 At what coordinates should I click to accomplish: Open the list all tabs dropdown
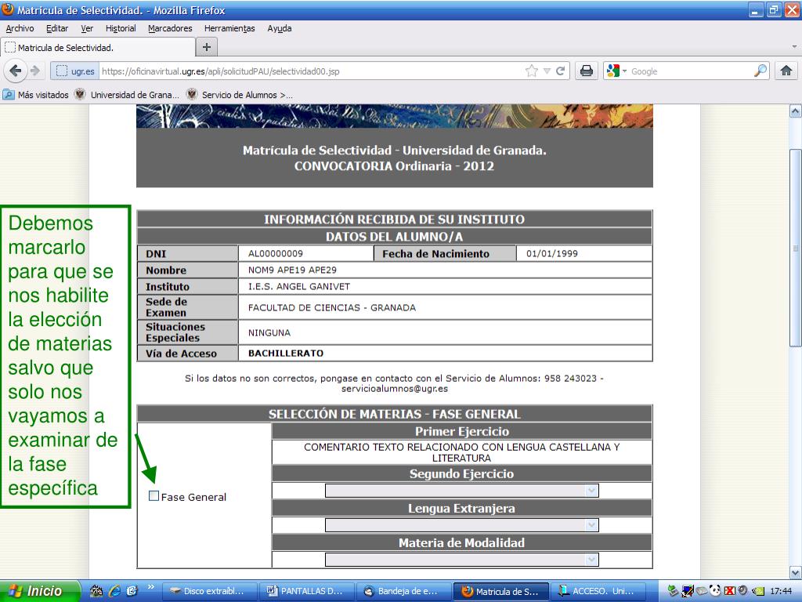[794, 46]
